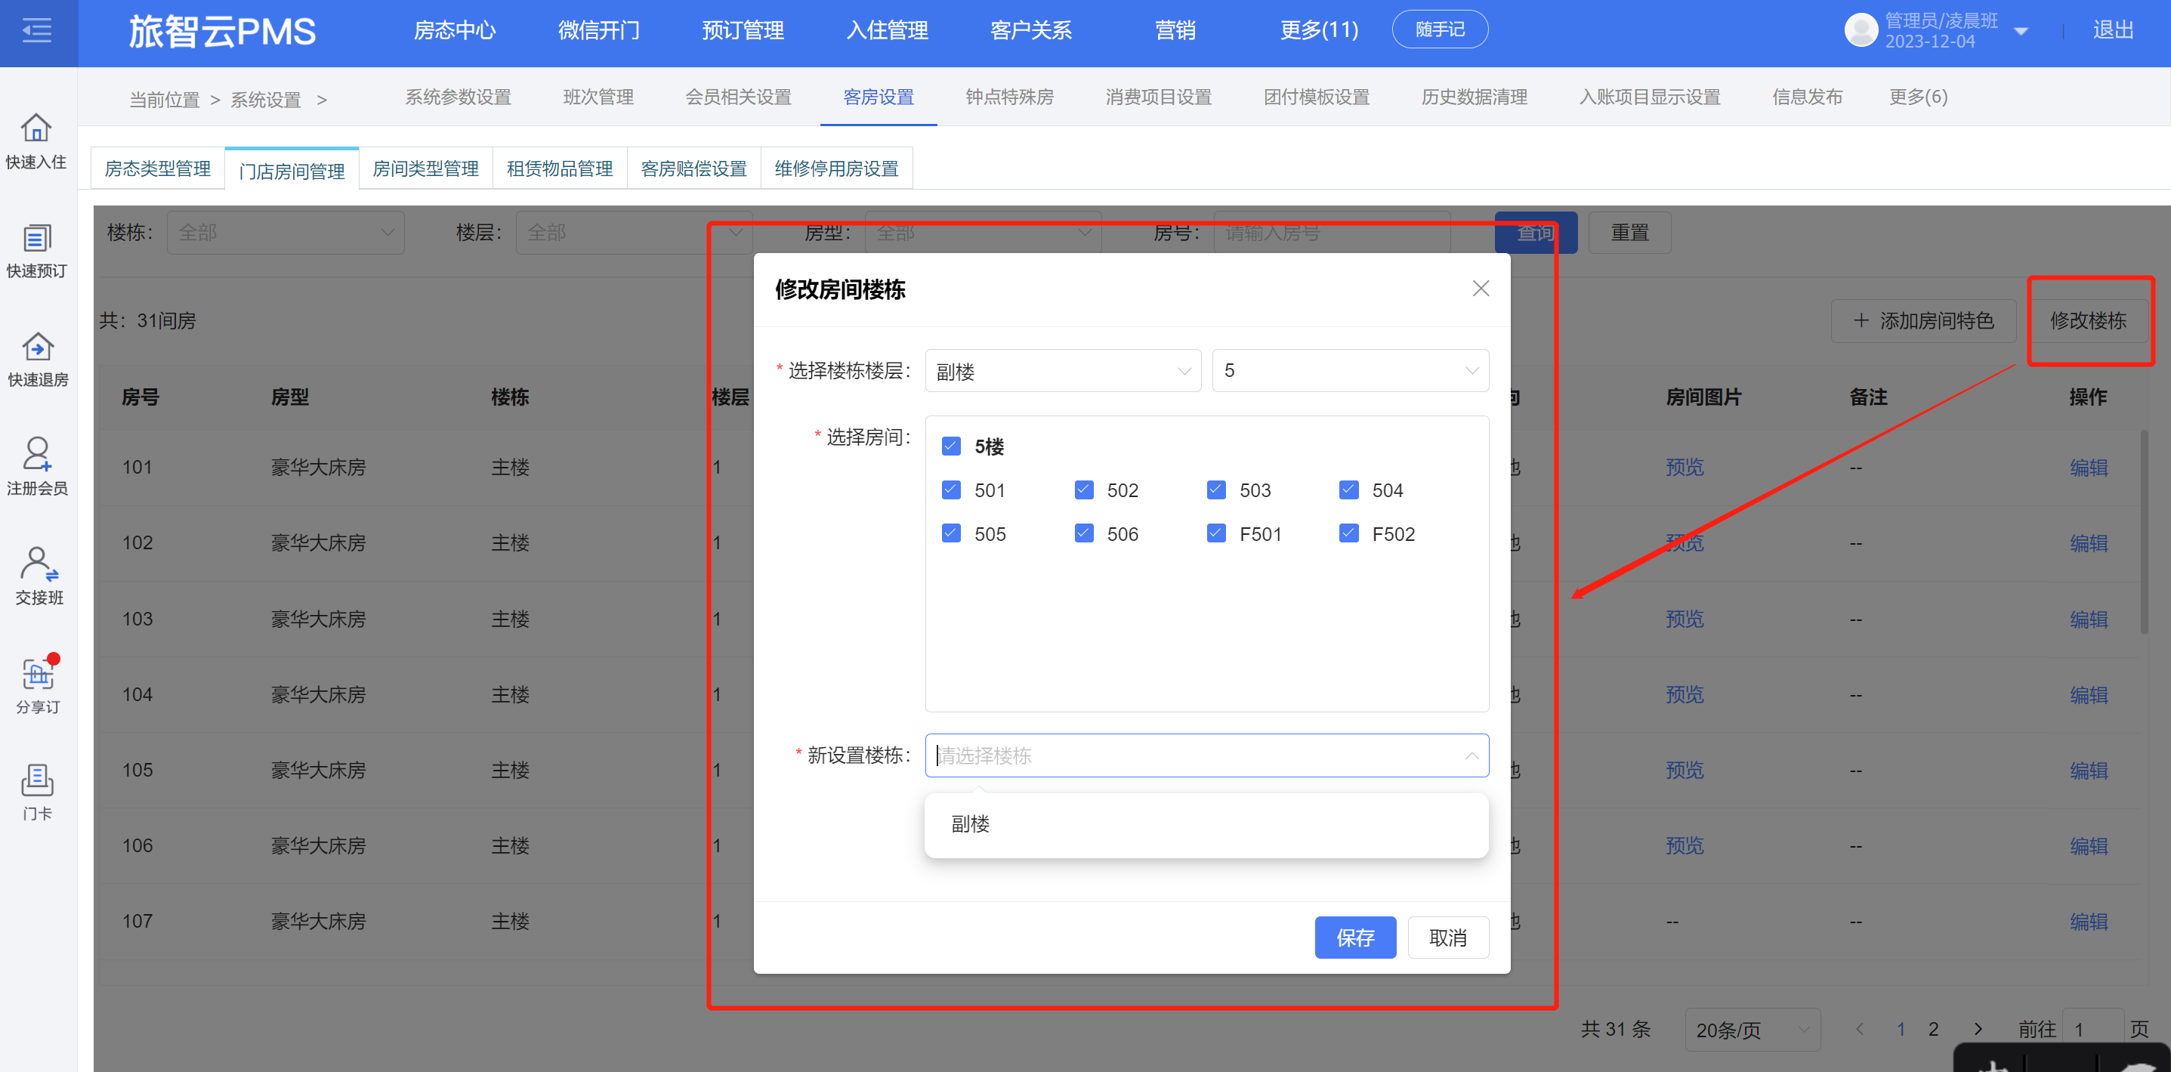Uncheck room 502 checkbox
2171x1072 pixels.
pos(1084,490)
